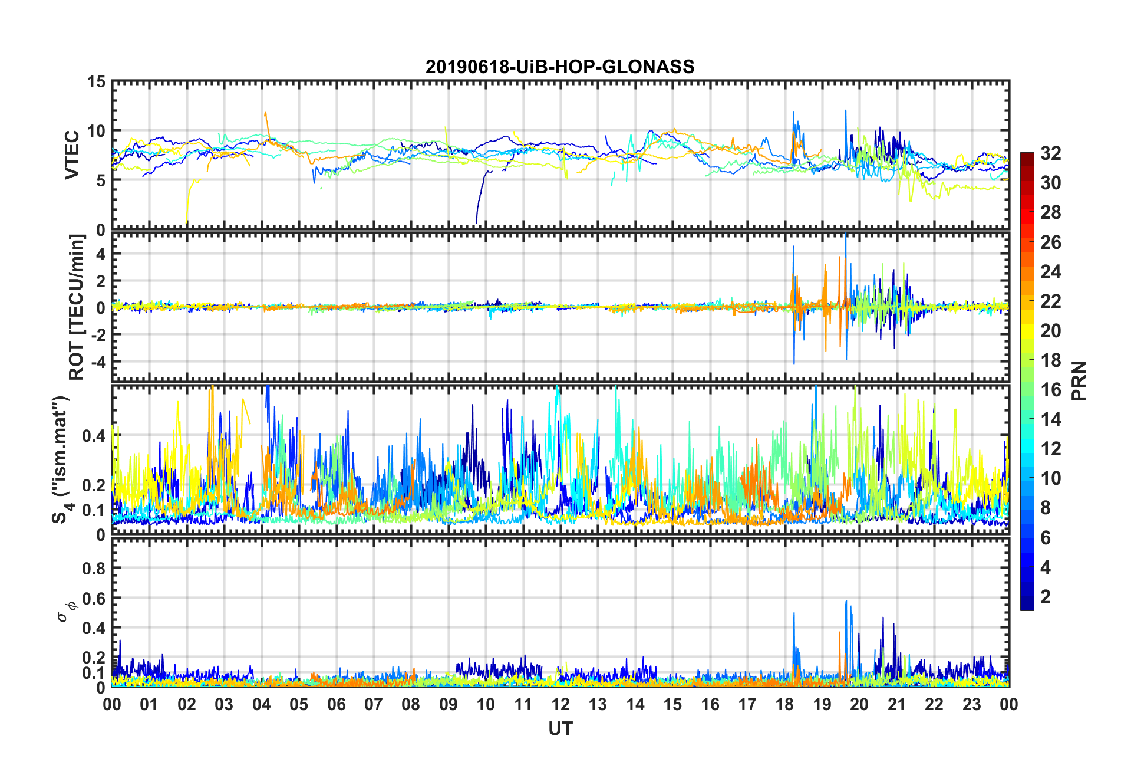Screen dimensions: 1121x762
Task: Select the PRN colorbar label
Action: (x=1079, y=381)
